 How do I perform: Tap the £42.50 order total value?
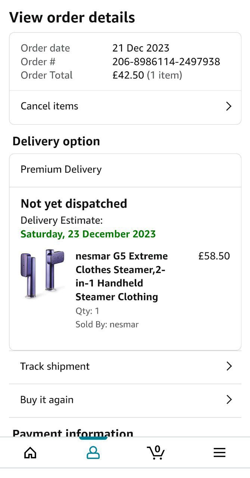[128, 75]
